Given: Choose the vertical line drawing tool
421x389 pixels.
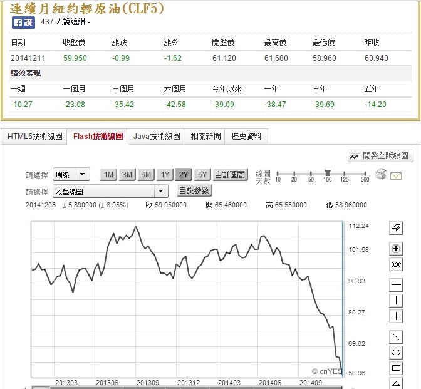Looking at the screenshot, I should pyautogui.click(x=396, y=301).
